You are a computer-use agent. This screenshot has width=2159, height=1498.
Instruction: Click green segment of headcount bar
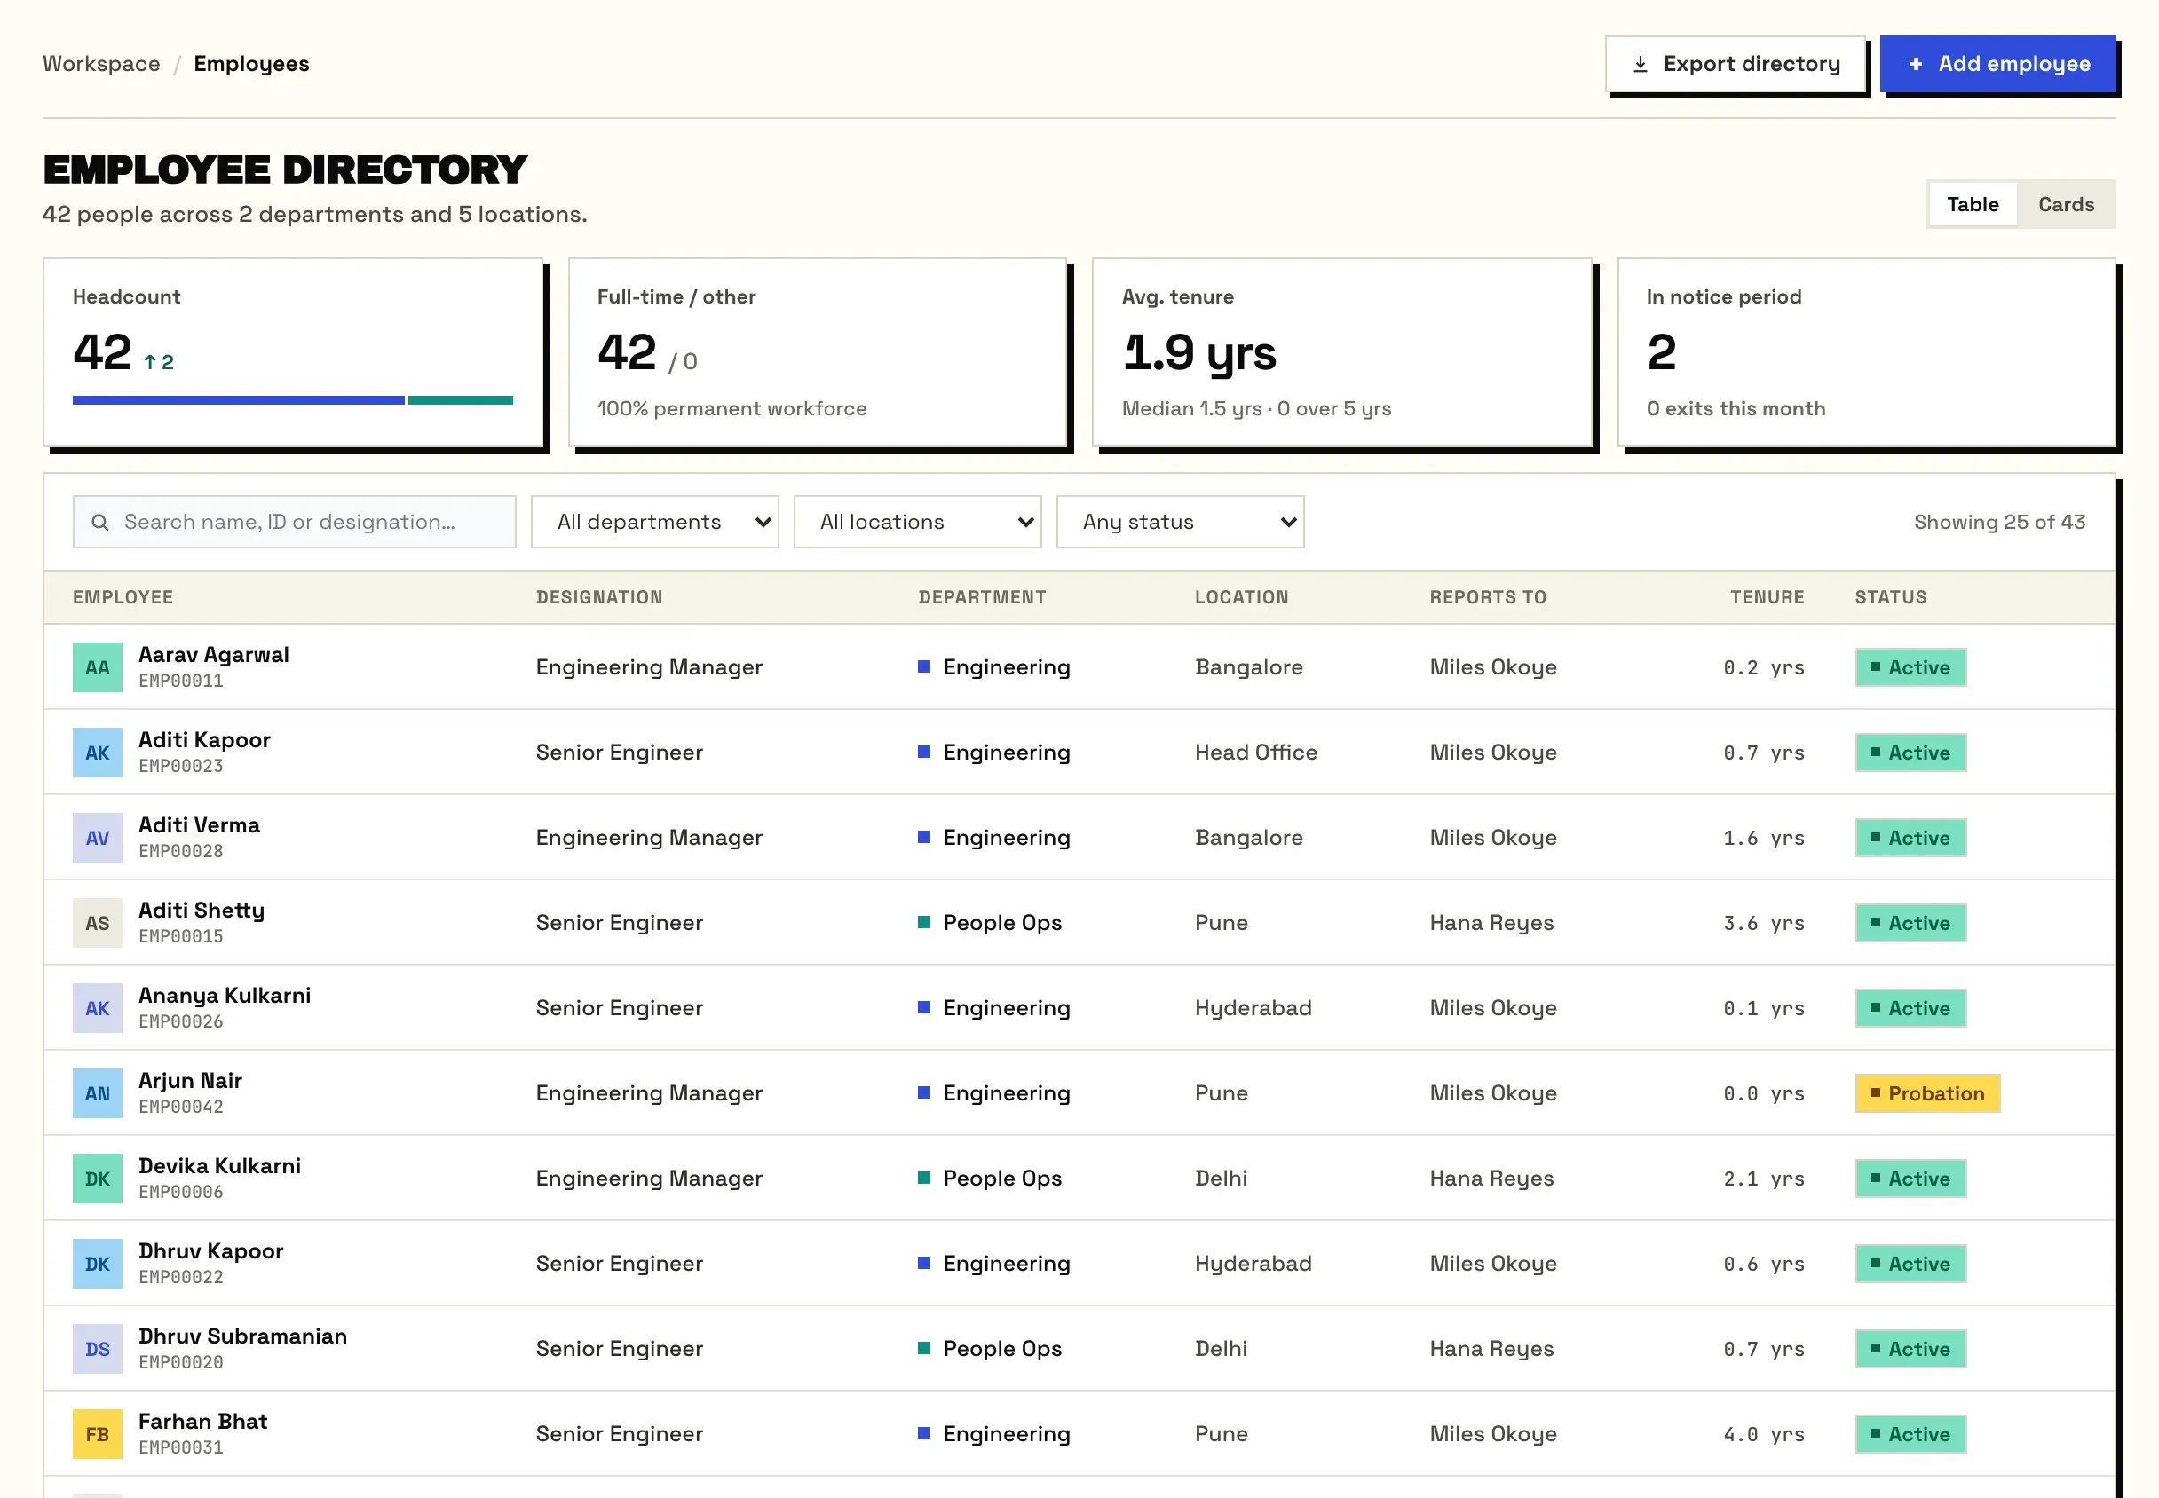pos(461,401)
